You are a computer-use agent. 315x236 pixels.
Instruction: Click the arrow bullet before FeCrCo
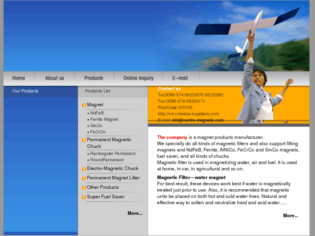click(x=88, y=133)
